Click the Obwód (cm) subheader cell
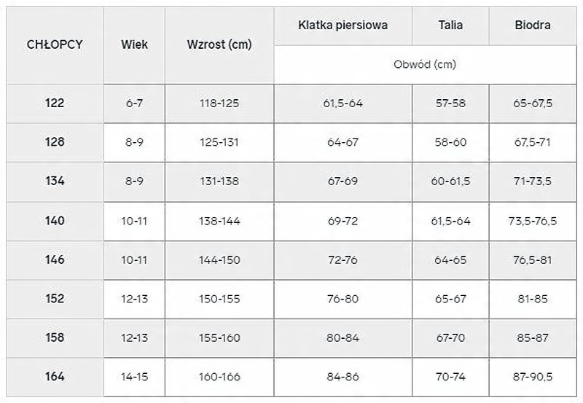 [425, 64]
